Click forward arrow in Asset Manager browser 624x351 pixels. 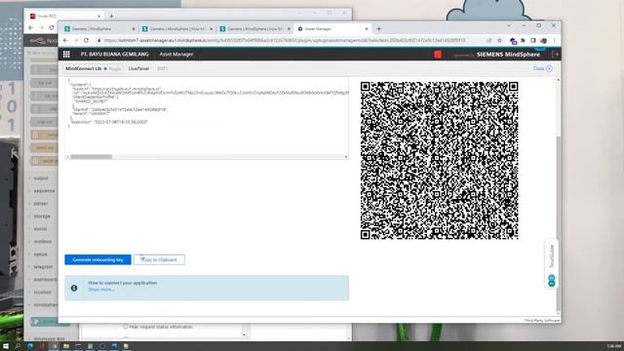(76, 40)
